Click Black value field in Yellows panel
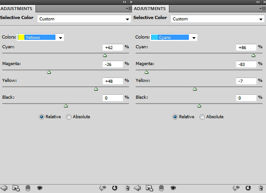 113,98
